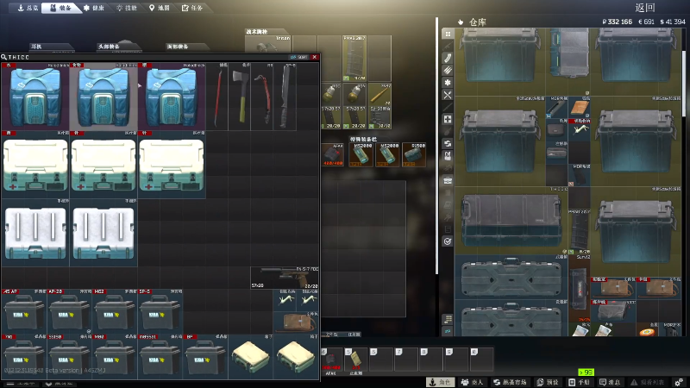The width and height of the screenshot is (690, 388).
Task: Select the SS190 labeled ammo case
Action: [x=70, y=357]
